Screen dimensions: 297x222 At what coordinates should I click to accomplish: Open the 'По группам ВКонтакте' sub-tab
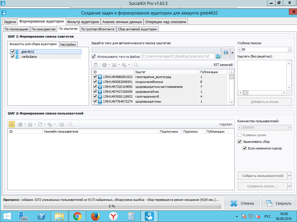[x=98, y=29]
